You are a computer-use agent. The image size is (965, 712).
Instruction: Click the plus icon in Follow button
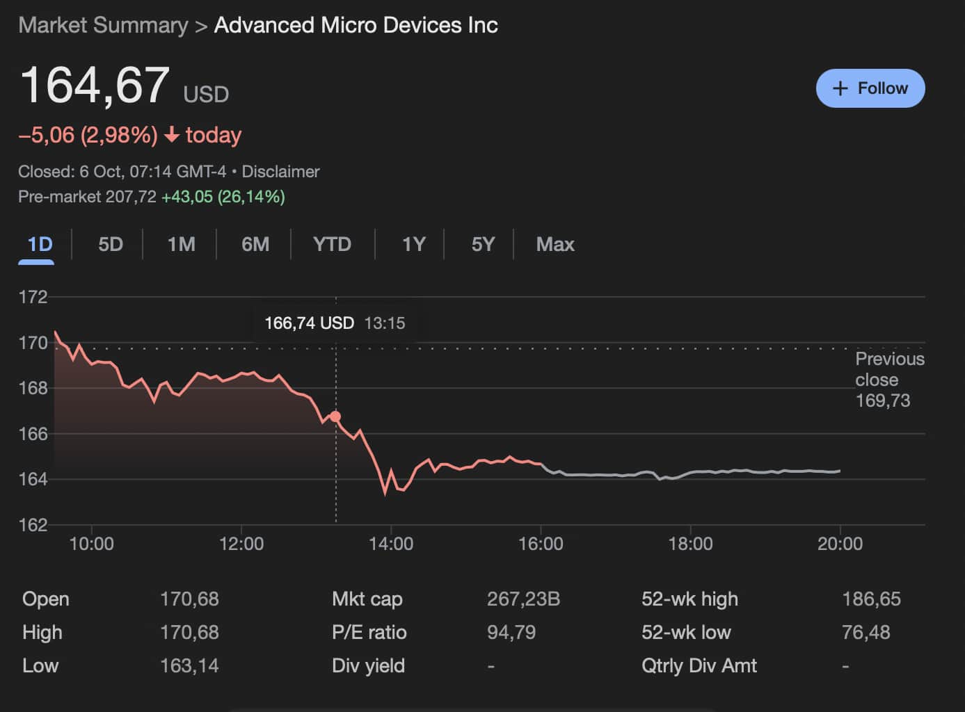pyautogui.click(x=840, y=88)
